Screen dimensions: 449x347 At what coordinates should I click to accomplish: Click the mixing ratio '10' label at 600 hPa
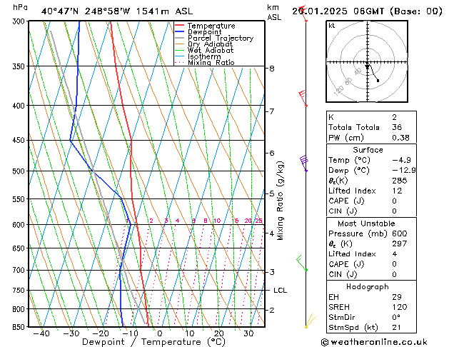click(x=217, y=221)
